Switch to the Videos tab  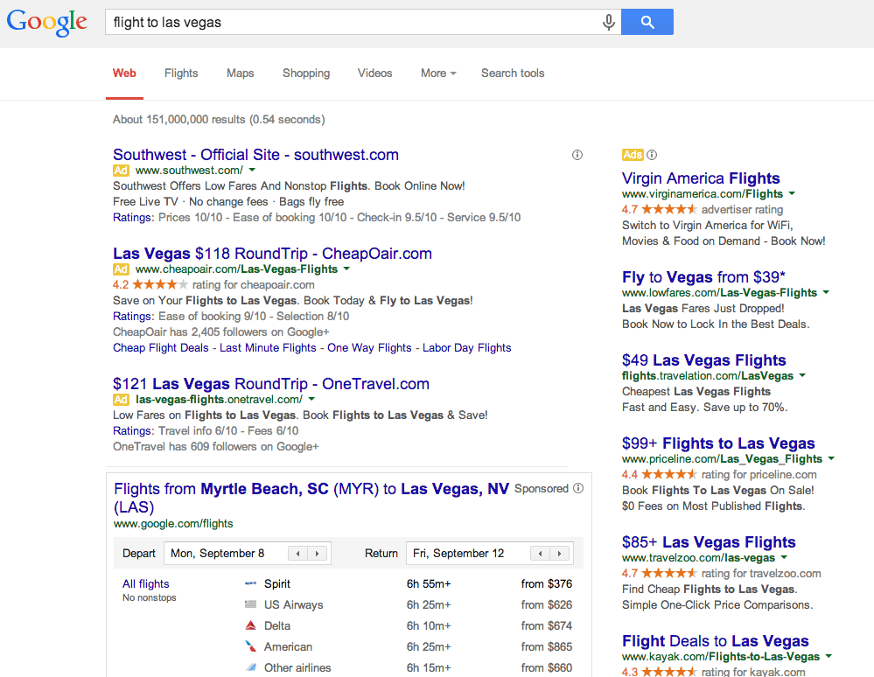pyautogui.click(x=374, y=73)
